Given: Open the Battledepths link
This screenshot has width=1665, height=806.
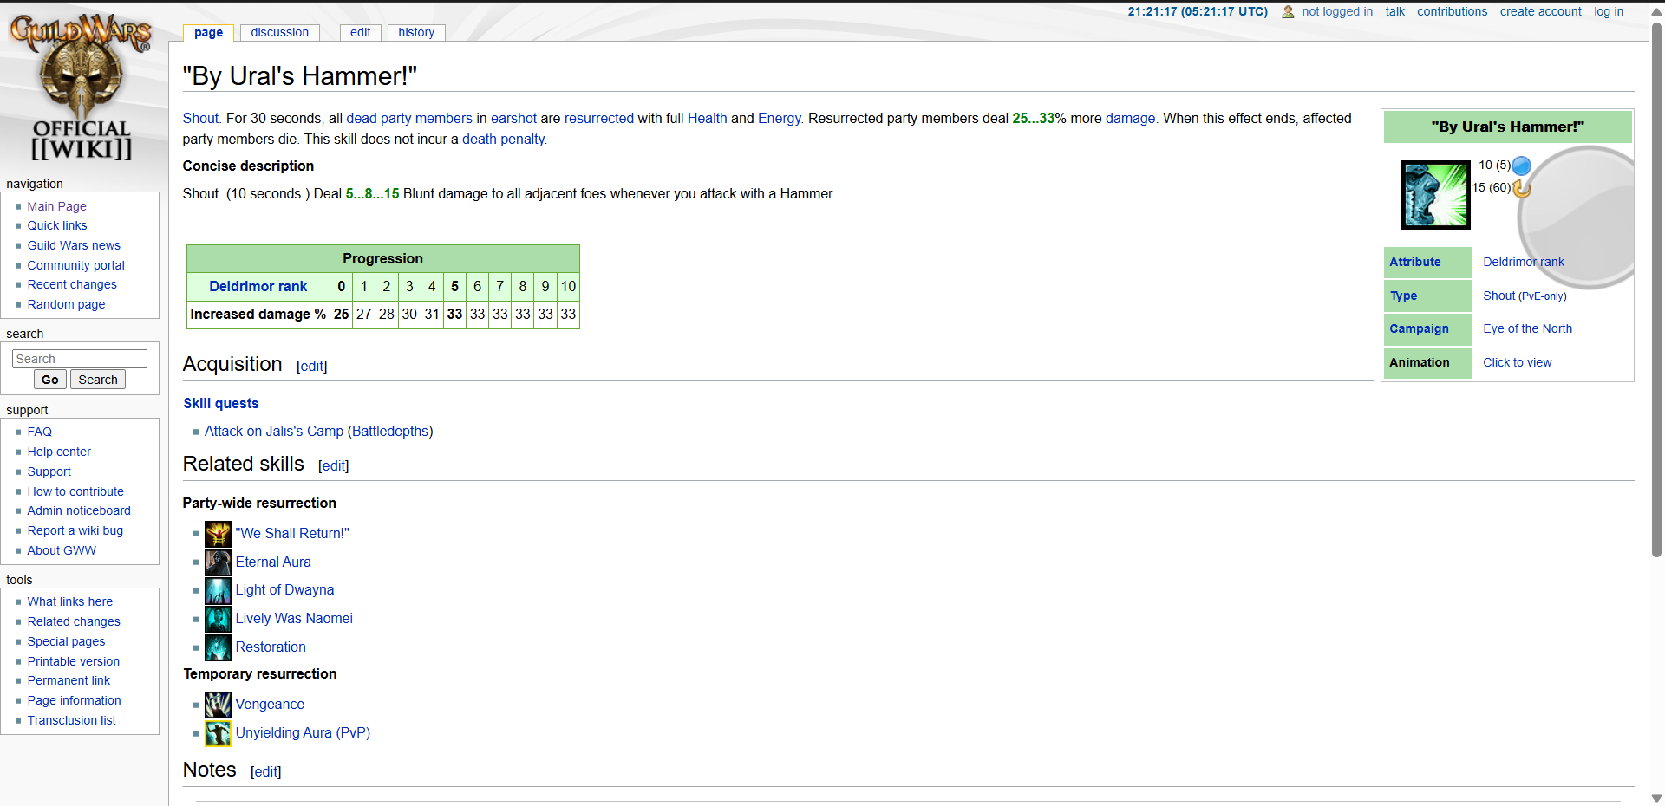Looking at the screenshot, I should 390,431.
